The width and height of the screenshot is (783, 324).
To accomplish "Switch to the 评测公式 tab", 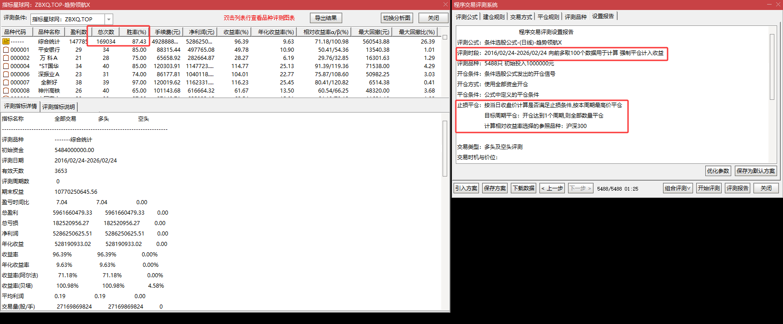I will tap(467, 17).
